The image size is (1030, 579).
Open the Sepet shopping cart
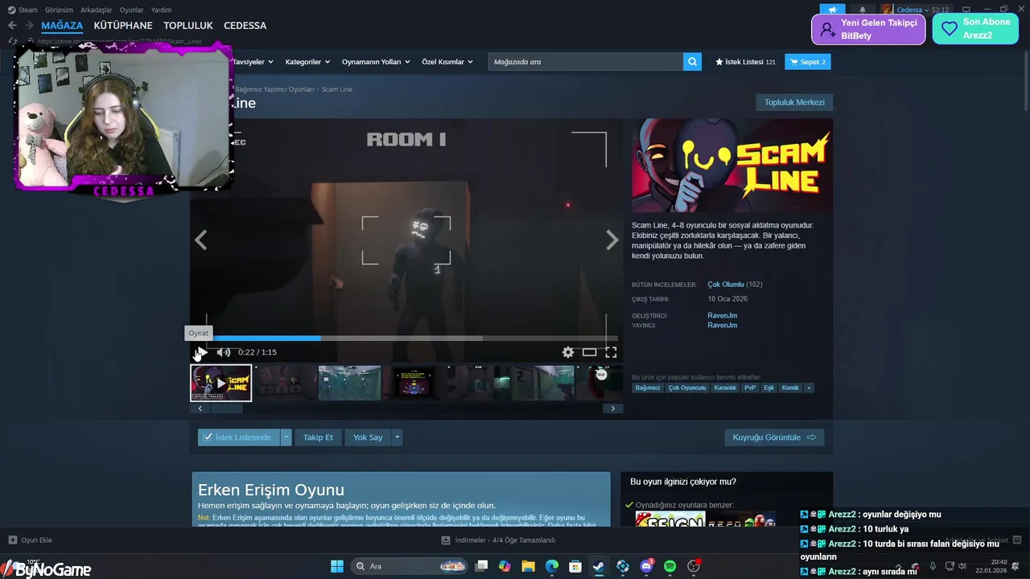click(x=807, y=62)
